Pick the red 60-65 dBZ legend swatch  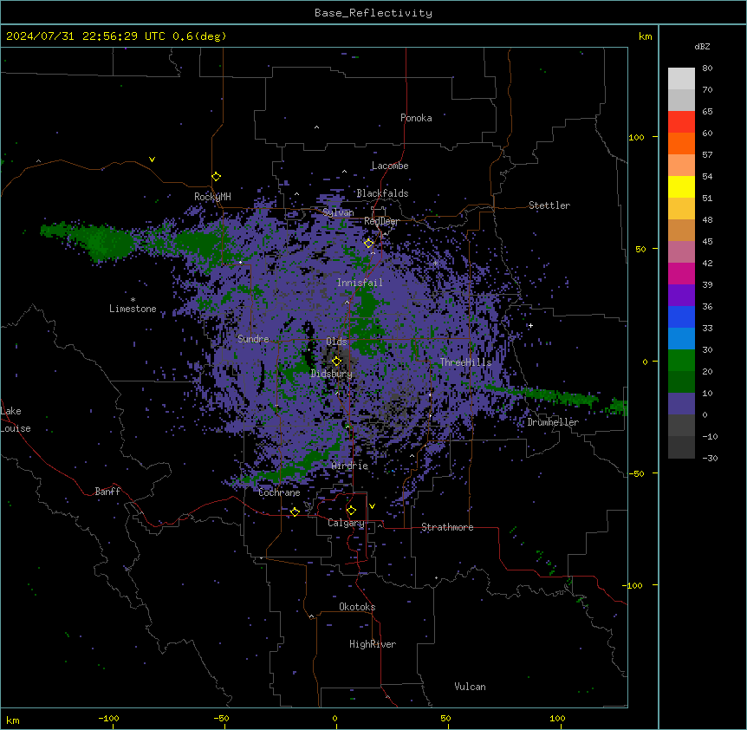tap(681, 122)
